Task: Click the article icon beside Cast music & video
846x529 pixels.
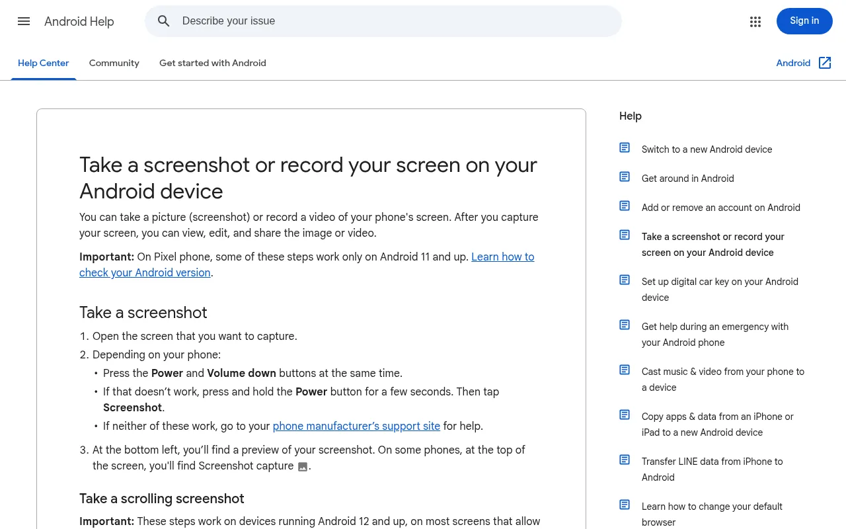Action: click(x=625, y=370)
